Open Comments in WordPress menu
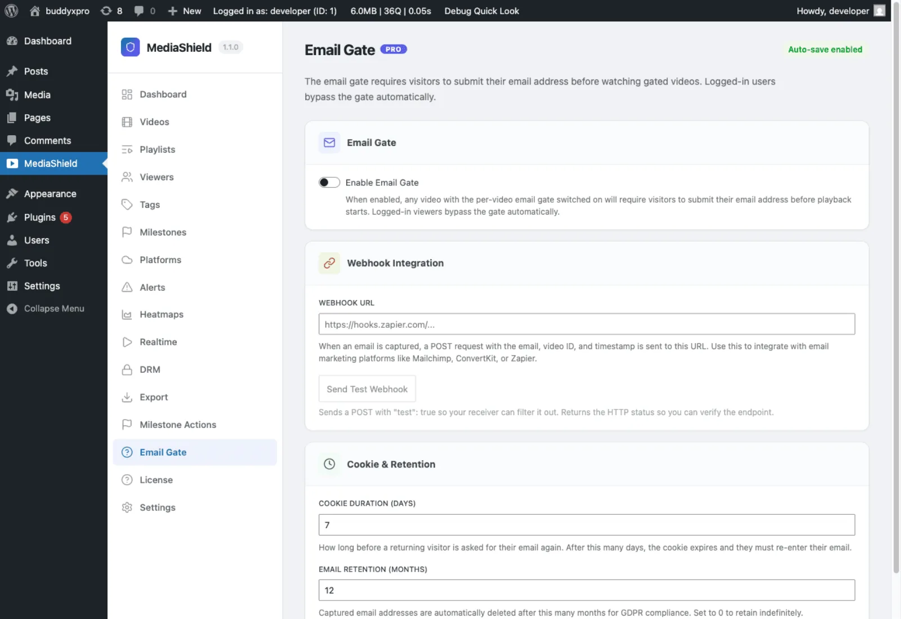This screenshot has width=901, height=619. coord(53,141)
